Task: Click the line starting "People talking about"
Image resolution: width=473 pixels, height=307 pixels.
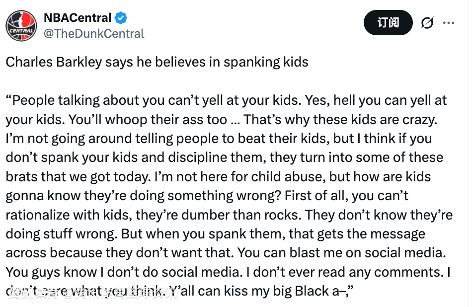Action: (226, 100)
